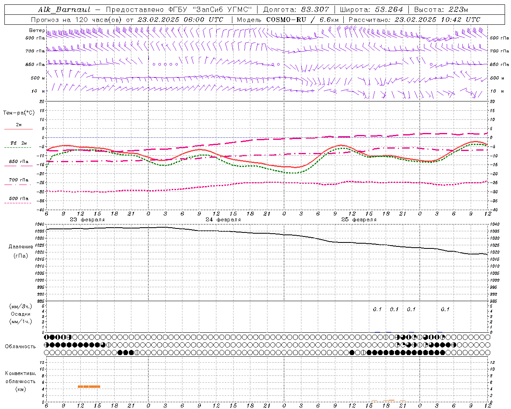Click the 25 февраля date label
The width and height of the screenshot is (511, 409).
tap(359, 220)
